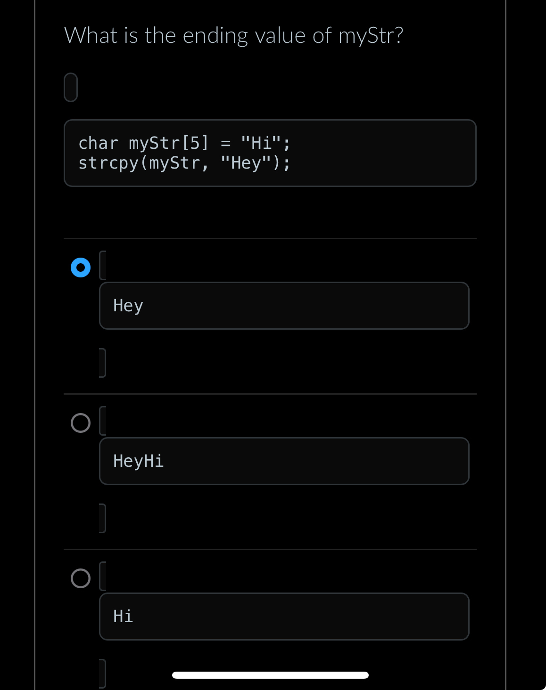Tap the home indicator bar at bottom
546x690 pixels.
point(270,675)
